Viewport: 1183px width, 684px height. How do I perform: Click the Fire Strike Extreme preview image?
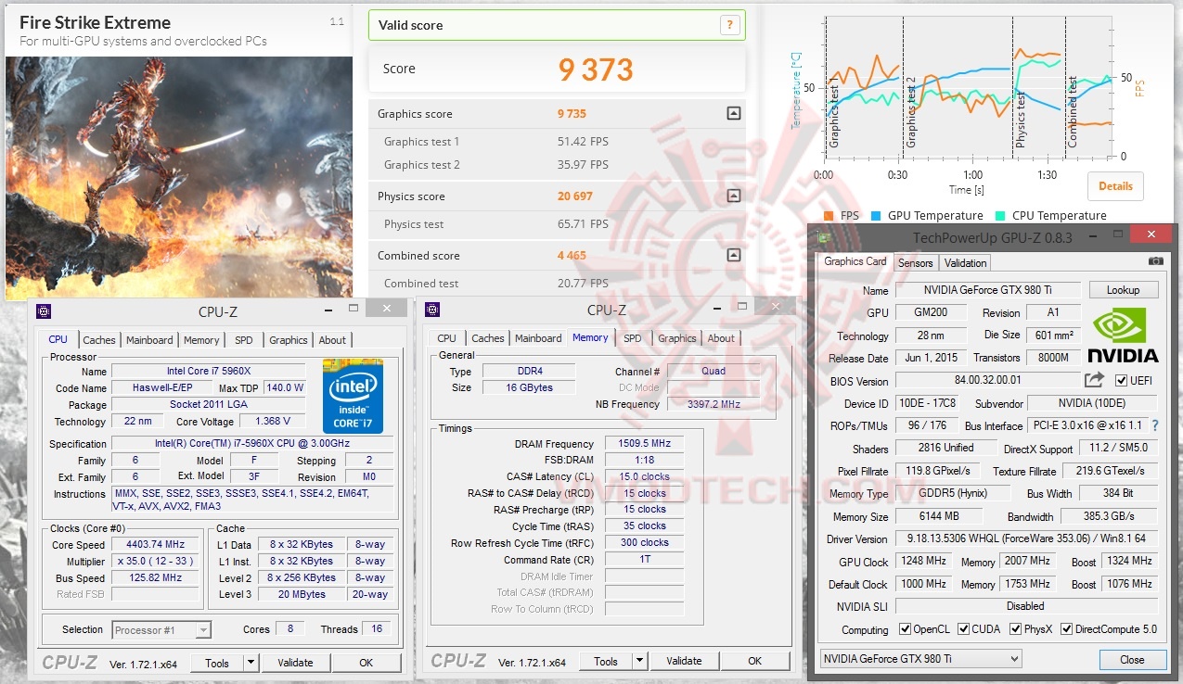pyautogui.click(x=179, y=176)
